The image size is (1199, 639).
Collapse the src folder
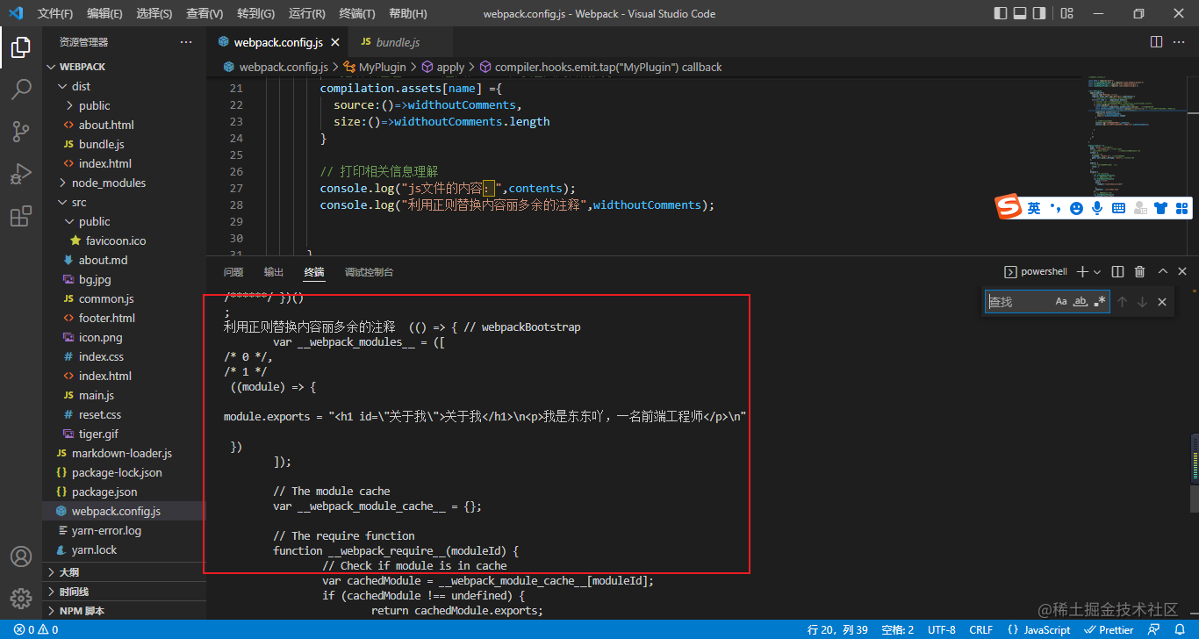[x=123, y=202]
